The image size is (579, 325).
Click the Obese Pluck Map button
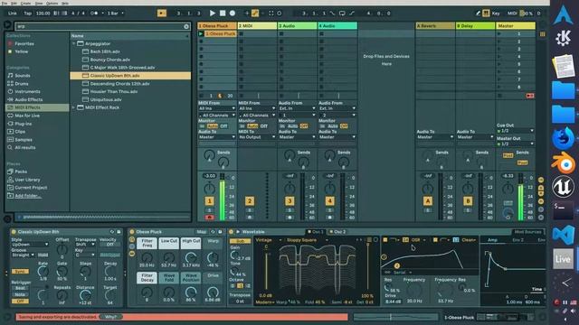pos(202,232)
